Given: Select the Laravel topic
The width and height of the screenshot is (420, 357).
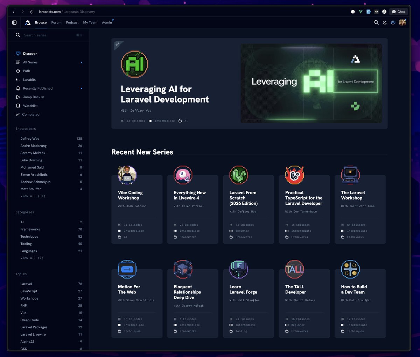Looking at the screenshot, I should pyautogui.click(x=51, y=284).
